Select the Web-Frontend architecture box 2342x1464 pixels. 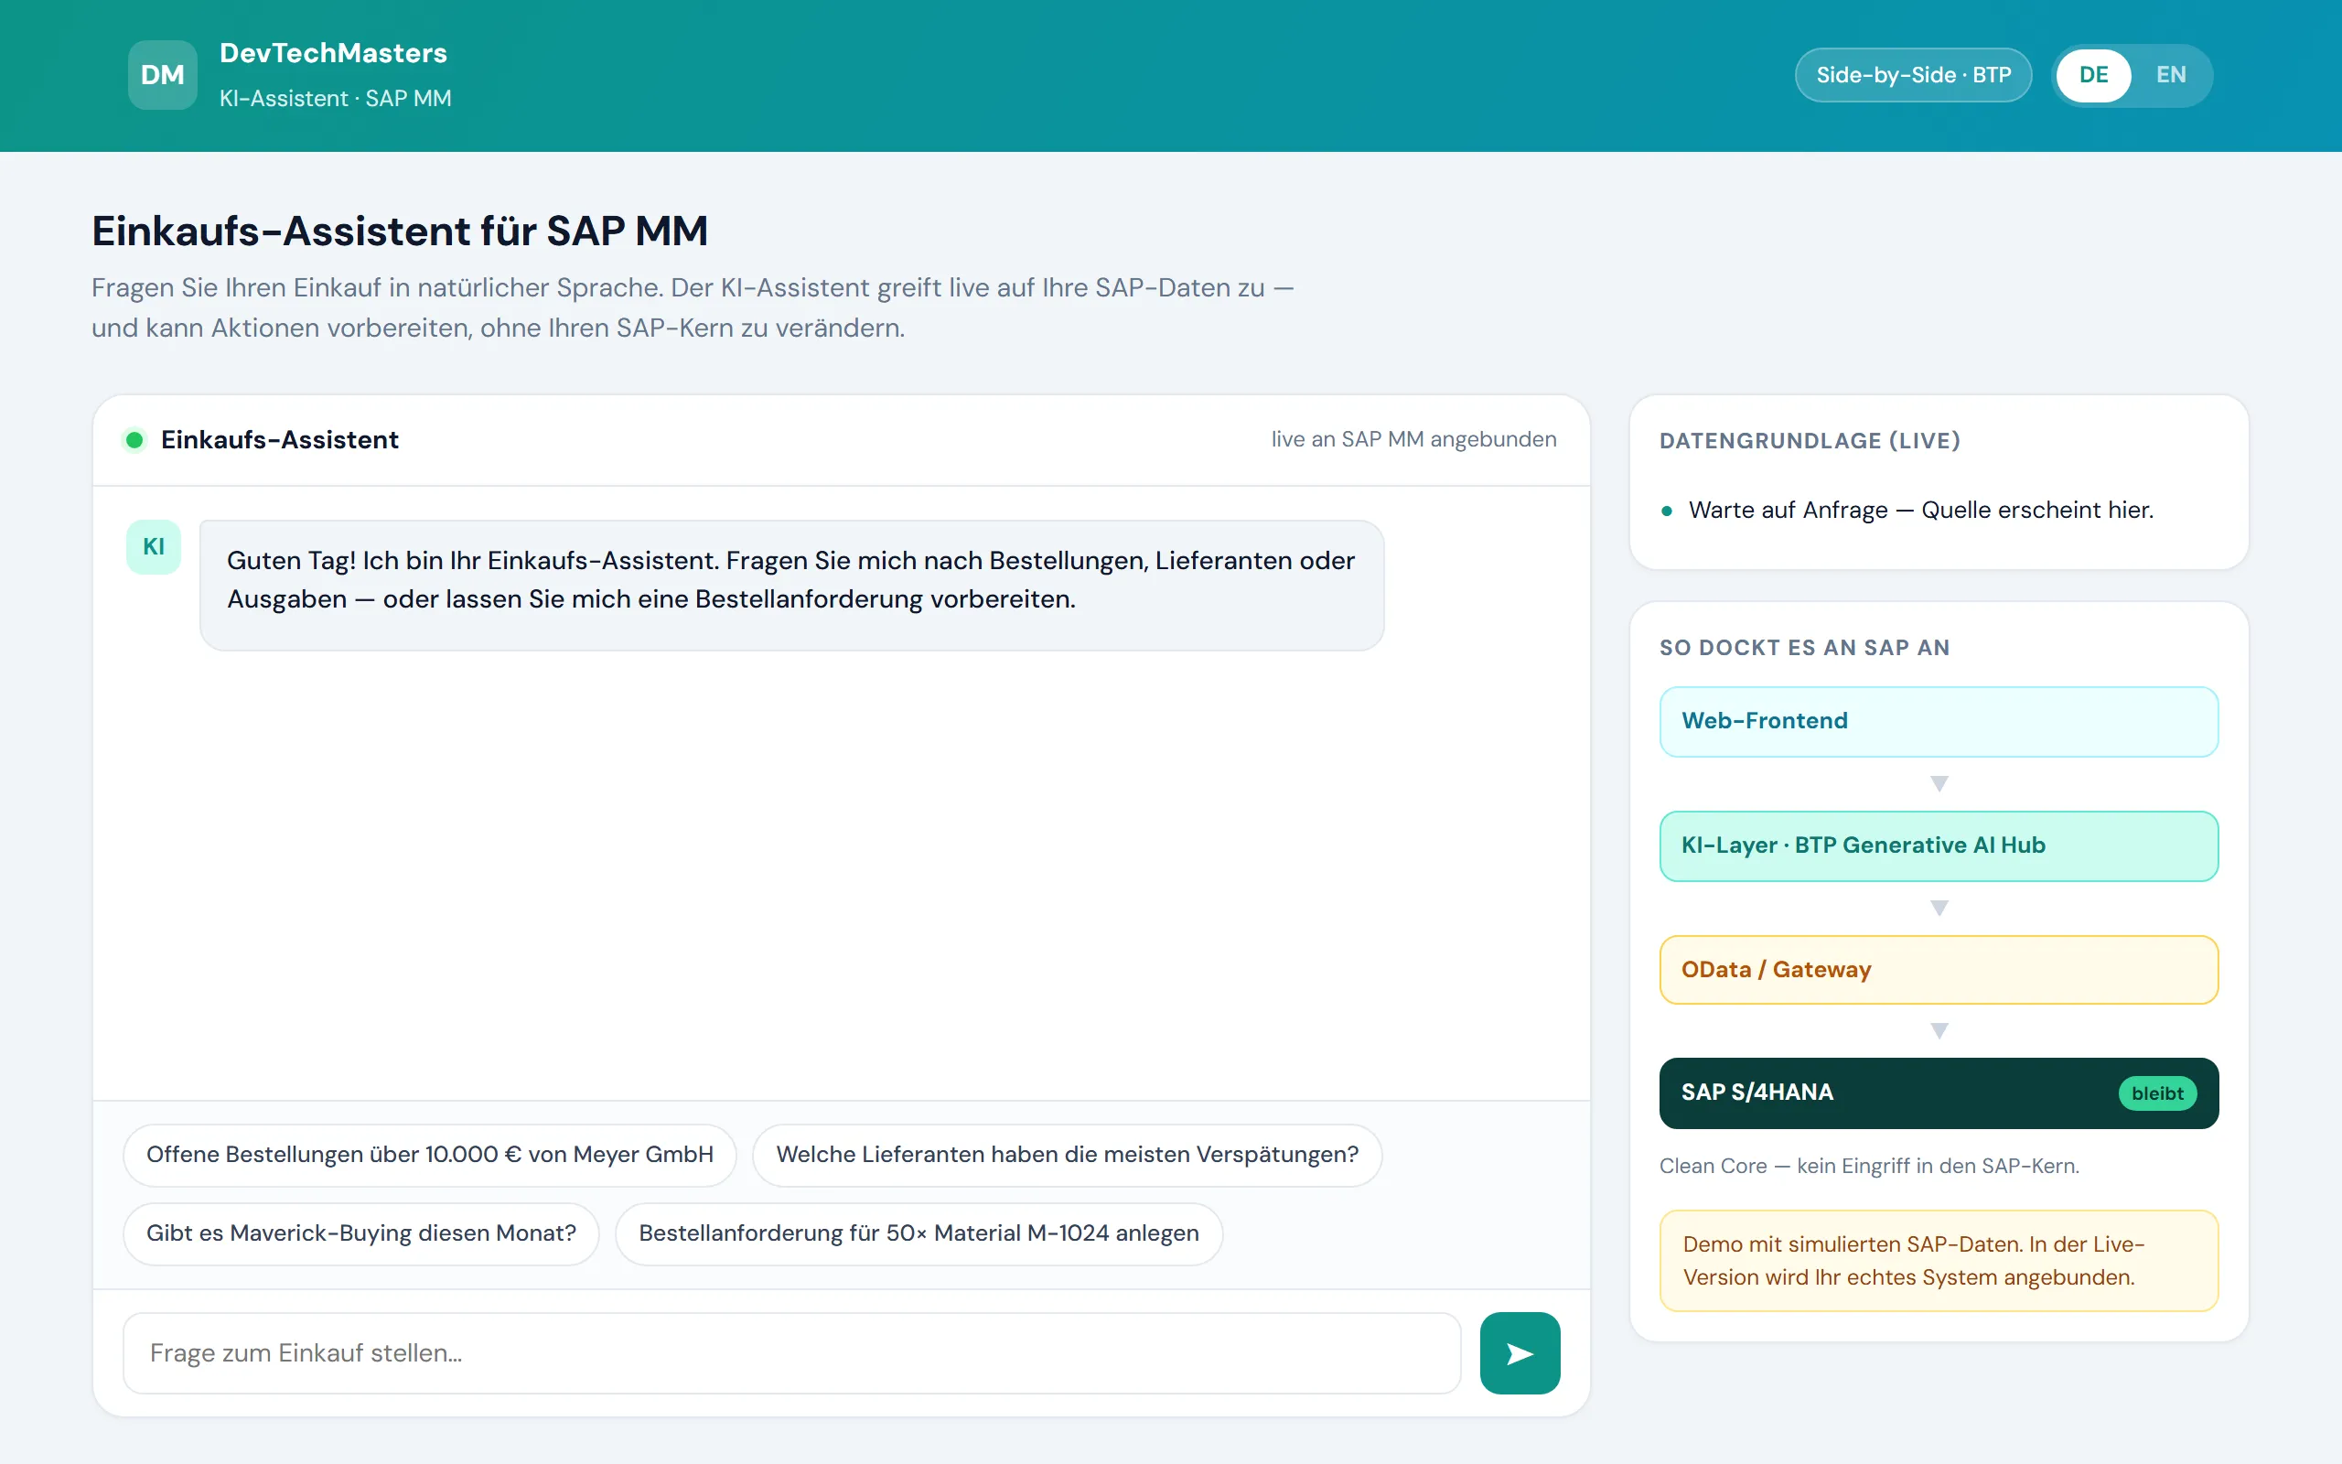click(x=1939, y=721)
